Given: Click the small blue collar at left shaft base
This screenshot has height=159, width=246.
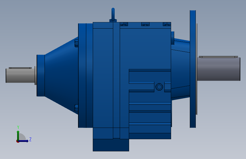Looking at the screenshot, I should pos(41,76).
